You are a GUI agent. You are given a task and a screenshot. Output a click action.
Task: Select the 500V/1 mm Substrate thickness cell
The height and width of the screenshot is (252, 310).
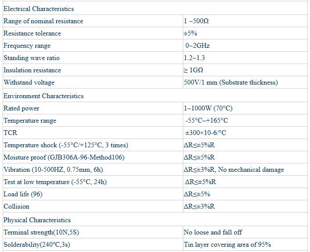tap(231, 82)
